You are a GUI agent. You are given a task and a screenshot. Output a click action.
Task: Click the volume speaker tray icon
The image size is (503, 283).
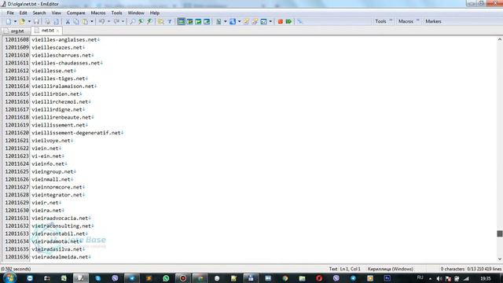coord(439,278)
